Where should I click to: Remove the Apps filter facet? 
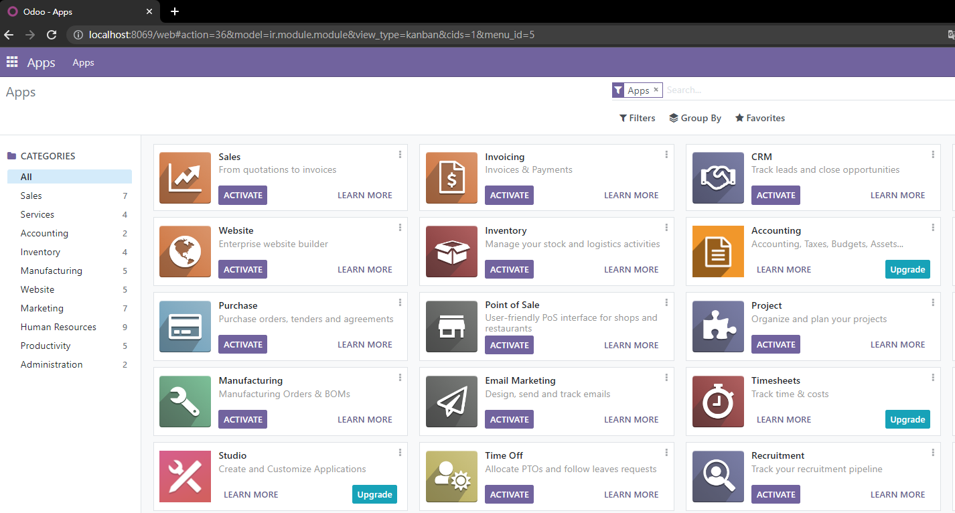pyautogui.click(x=656, y=90)
